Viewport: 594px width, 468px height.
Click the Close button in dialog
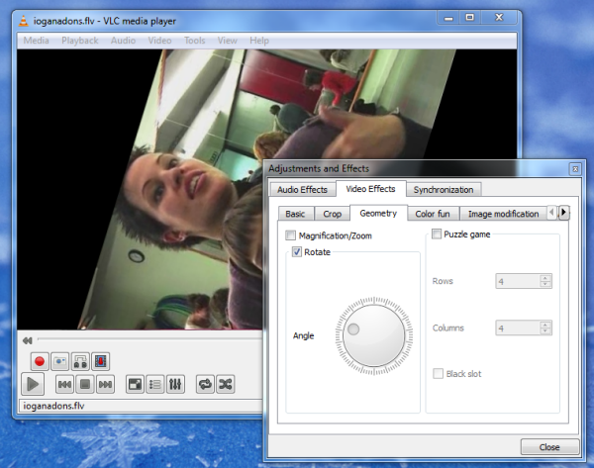click(548, 446)
